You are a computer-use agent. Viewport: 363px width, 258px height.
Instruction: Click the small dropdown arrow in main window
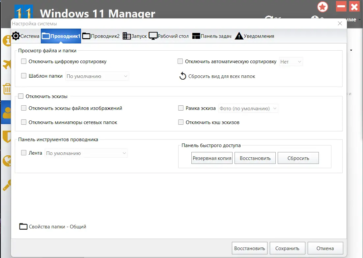(351, 50)
